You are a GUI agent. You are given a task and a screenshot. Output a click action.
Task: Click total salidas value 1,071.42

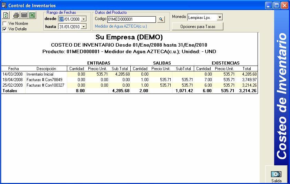tap(184, 91)
